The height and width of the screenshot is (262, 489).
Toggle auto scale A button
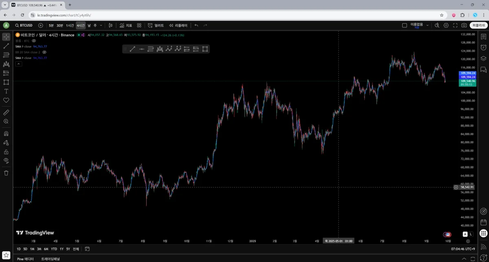click(465, 234)
